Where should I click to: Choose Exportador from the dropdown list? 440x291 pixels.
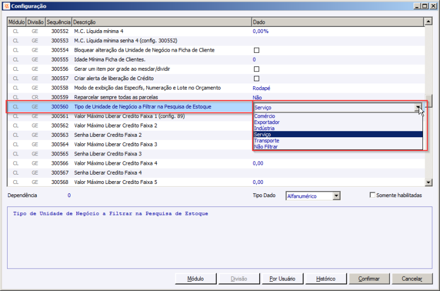coord(338,122)
